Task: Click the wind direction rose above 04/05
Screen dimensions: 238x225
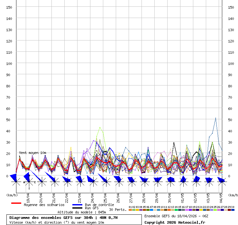Action: click(x=222, y=182)
